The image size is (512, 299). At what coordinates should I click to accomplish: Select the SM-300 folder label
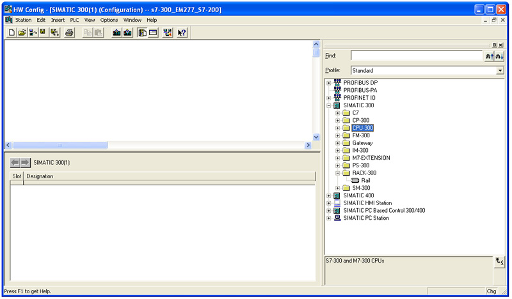pyautogui.click(x=361, y=188)
